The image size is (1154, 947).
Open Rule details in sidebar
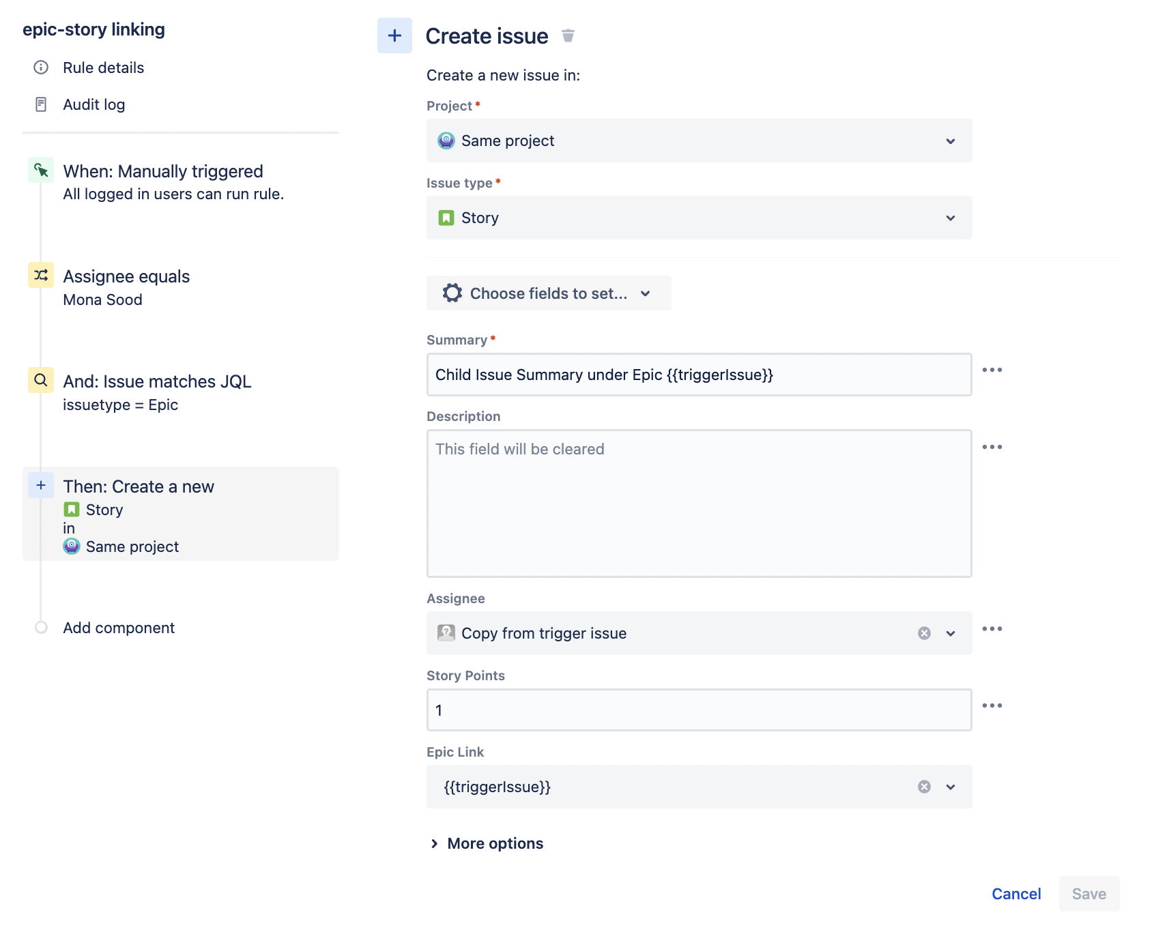click(x=103, y=68)
